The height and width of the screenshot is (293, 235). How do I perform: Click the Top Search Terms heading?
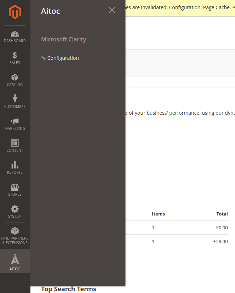[69, 289]
